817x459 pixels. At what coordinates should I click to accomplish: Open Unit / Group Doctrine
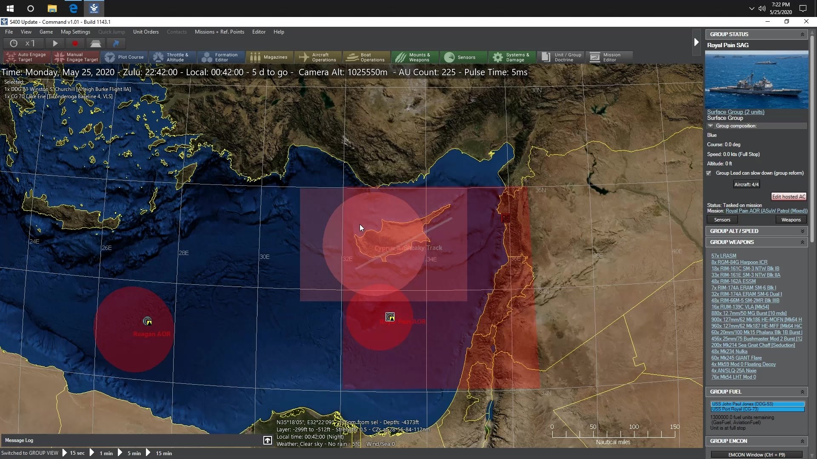pyautogui.click(x=561, y=57)
